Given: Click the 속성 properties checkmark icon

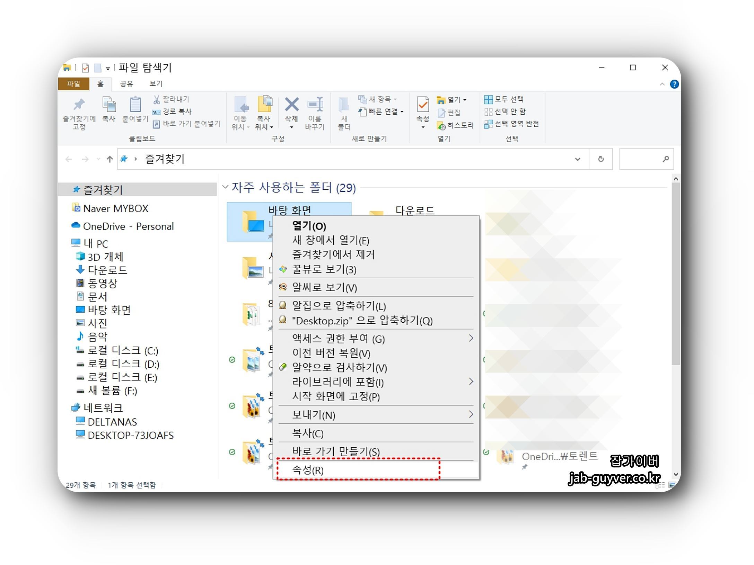Looking at the screenshot, I should click(422, 105).
